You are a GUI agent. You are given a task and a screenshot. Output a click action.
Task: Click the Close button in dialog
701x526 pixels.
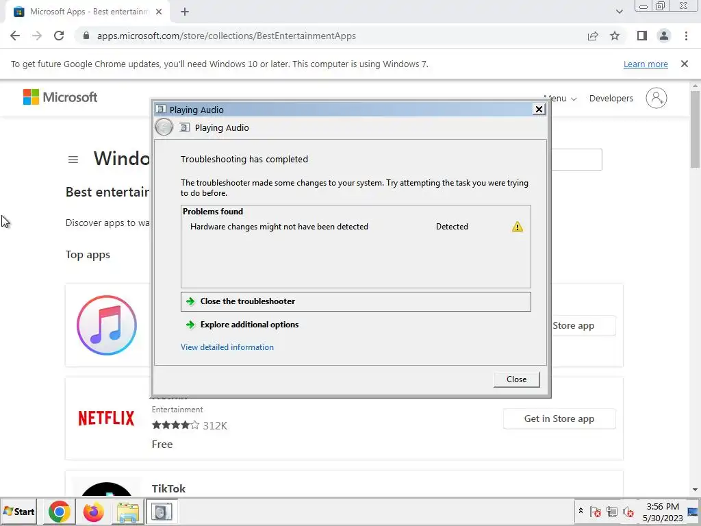click(517, 379)
